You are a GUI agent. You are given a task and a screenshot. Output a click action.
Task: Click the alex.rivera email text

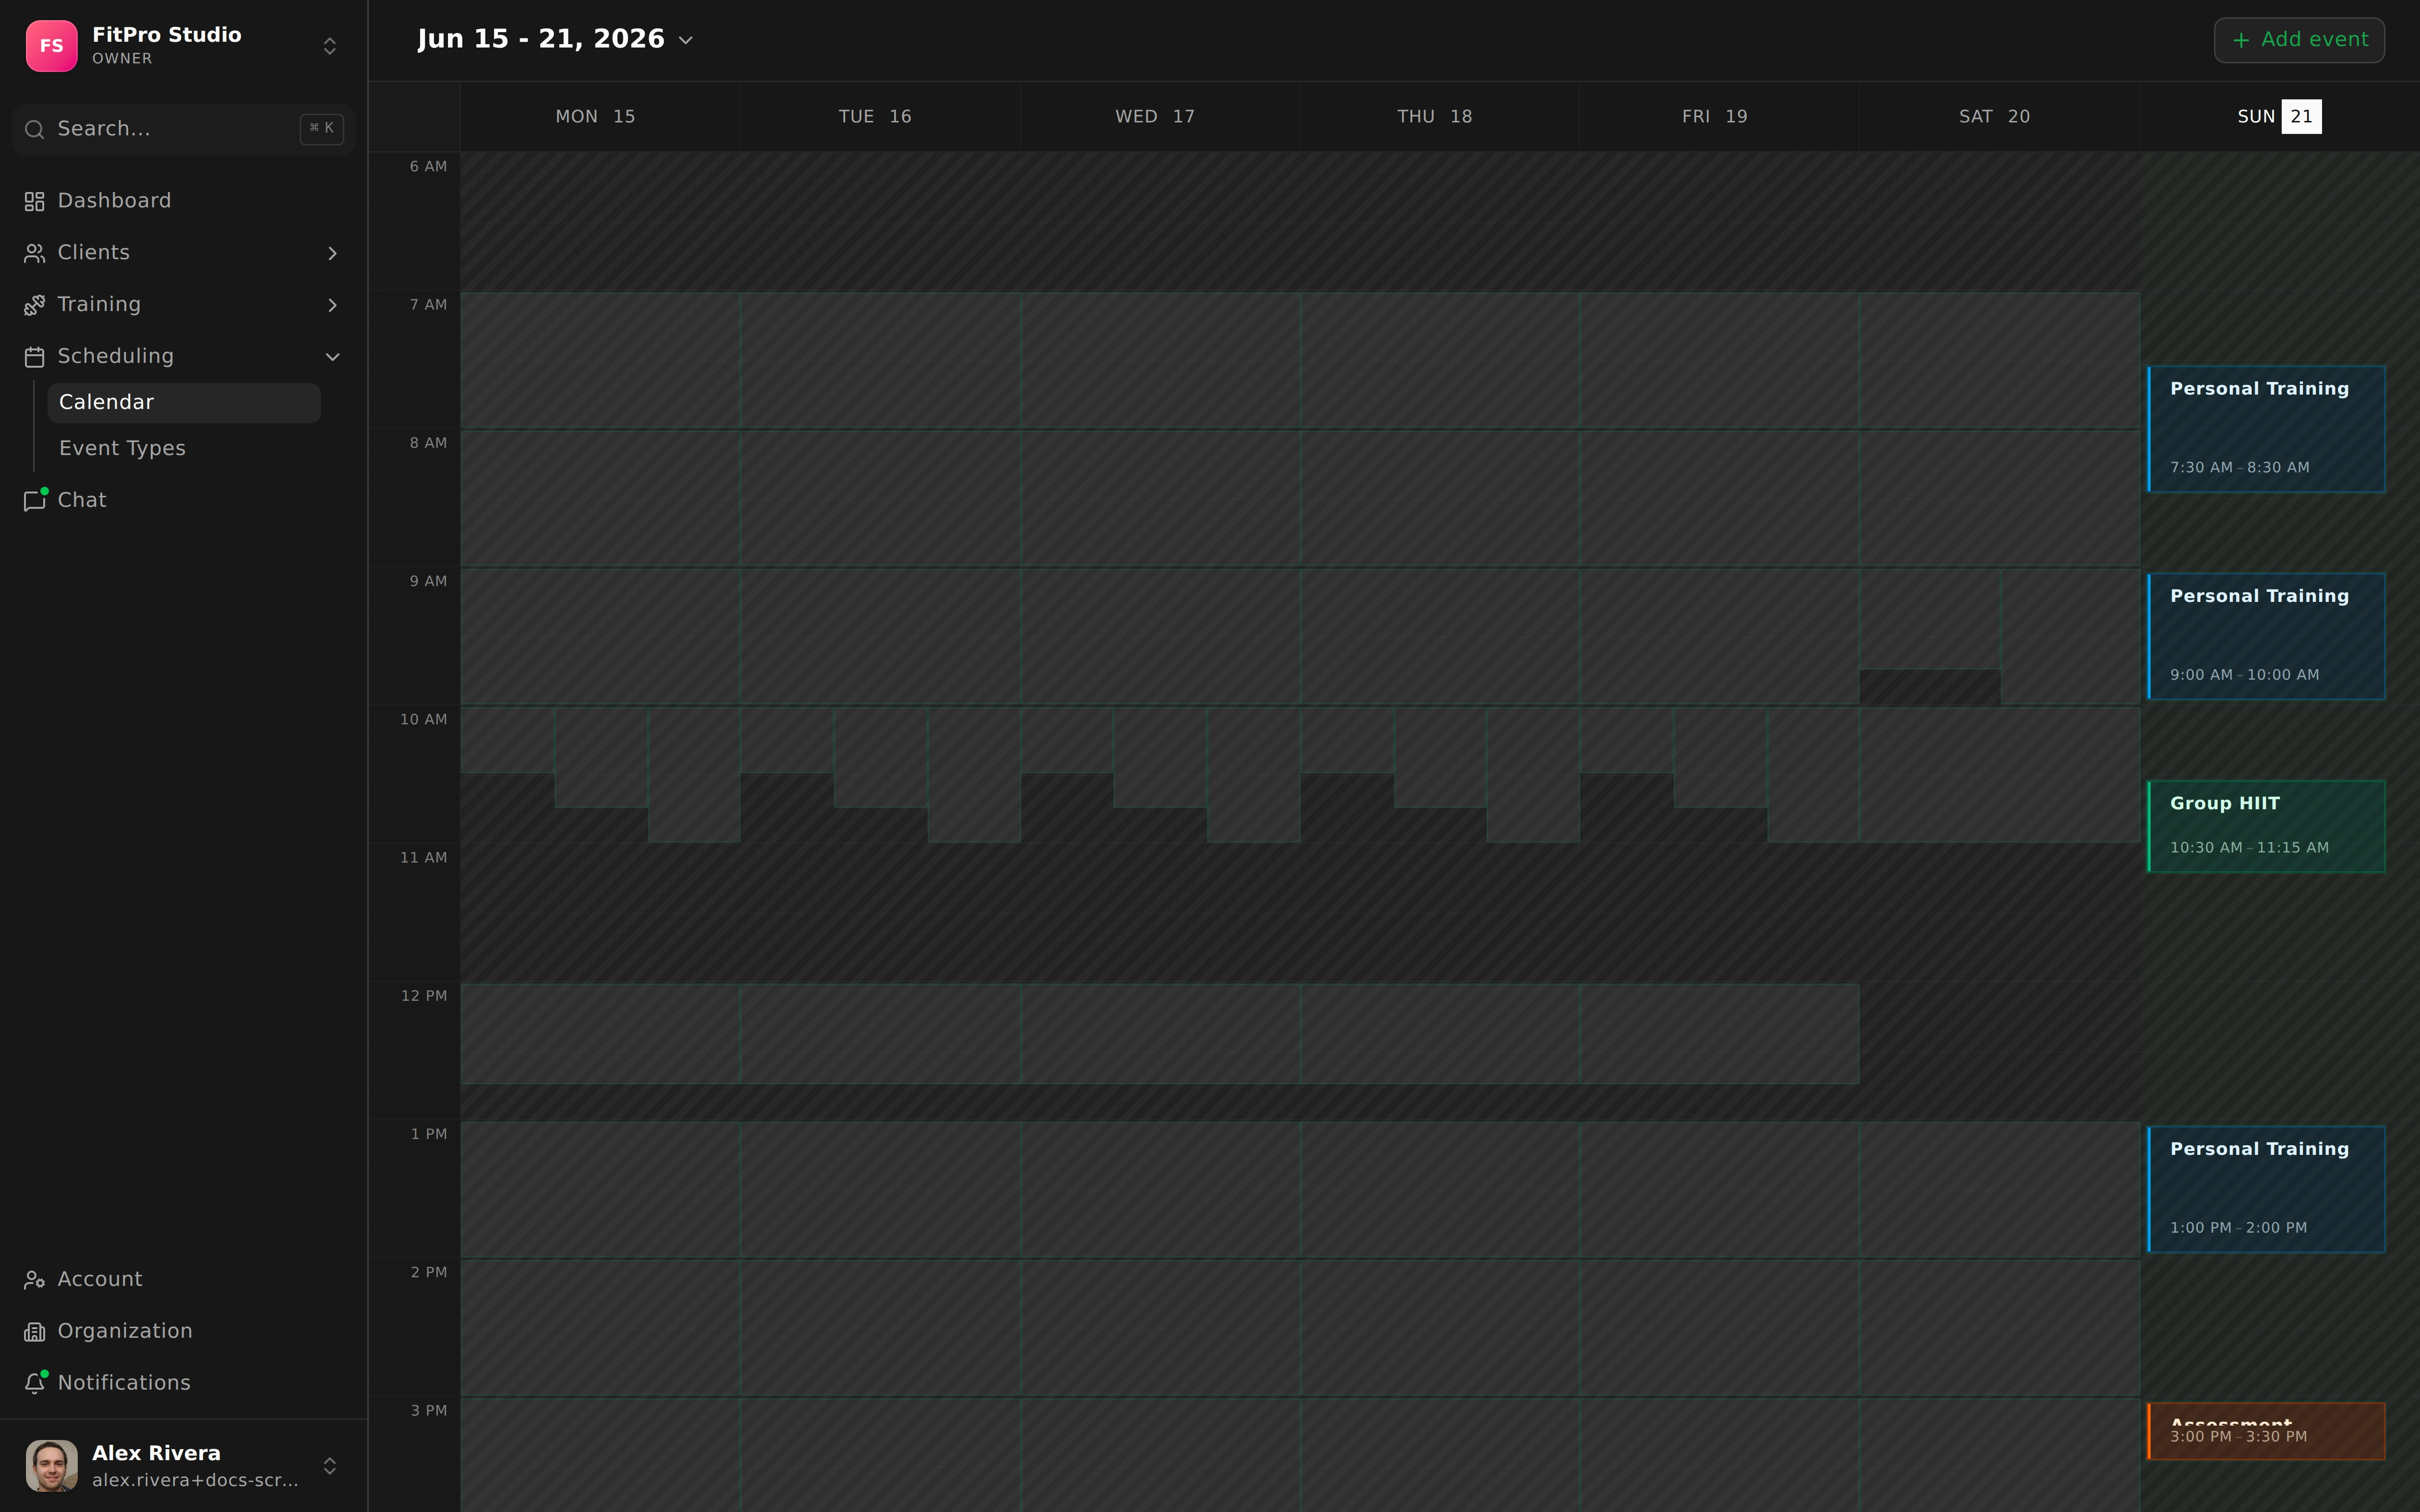pos(195,1481)
